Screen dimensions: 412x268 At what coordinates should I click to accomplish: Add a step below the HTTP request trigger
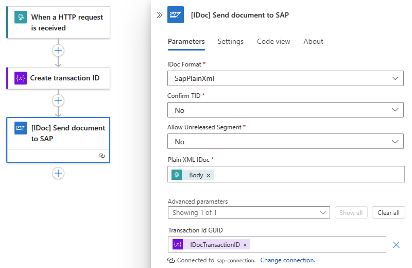click(58, 51)
